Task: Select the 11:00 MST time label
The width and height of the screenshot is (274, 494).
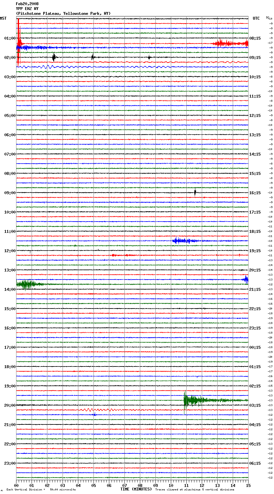Action: point(10,232)
